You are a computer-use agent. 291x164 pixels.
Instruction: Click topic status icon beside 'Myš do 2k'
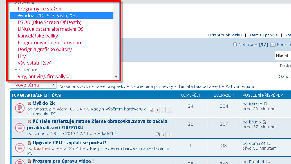coord(19,107)
